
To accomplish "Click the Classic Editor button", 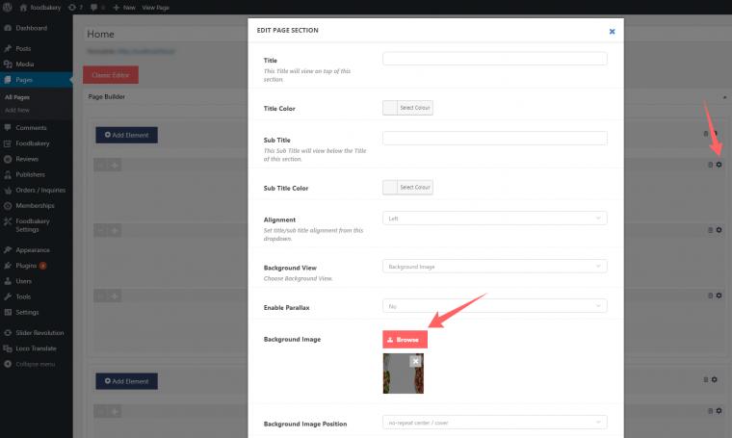I will tap(111, 75).
